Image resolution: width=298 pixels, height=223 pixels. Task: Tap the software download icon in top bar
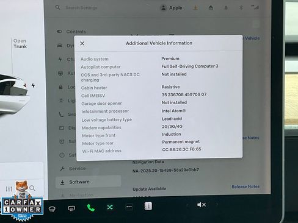(195, 8)
